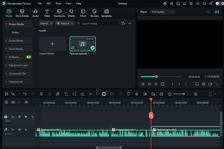Set the mark in point
This screenshot has width=224, height=149.
172,84
